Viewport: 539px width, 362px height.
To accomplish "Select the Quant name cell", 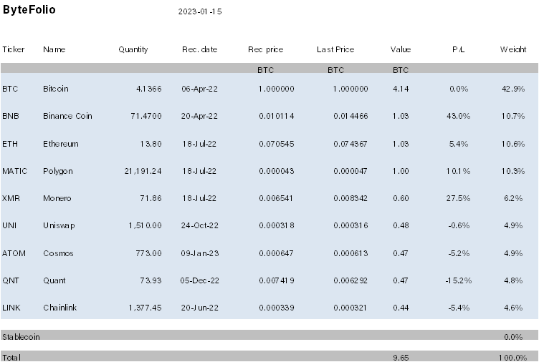I will [x=54, y=280].
